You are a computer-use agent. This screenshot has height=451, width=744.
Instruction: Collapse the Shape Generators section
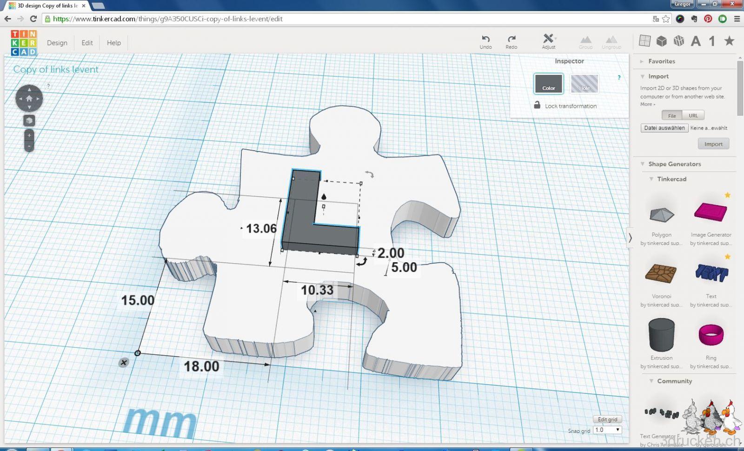pyautogui.click(x=642, y=164)
